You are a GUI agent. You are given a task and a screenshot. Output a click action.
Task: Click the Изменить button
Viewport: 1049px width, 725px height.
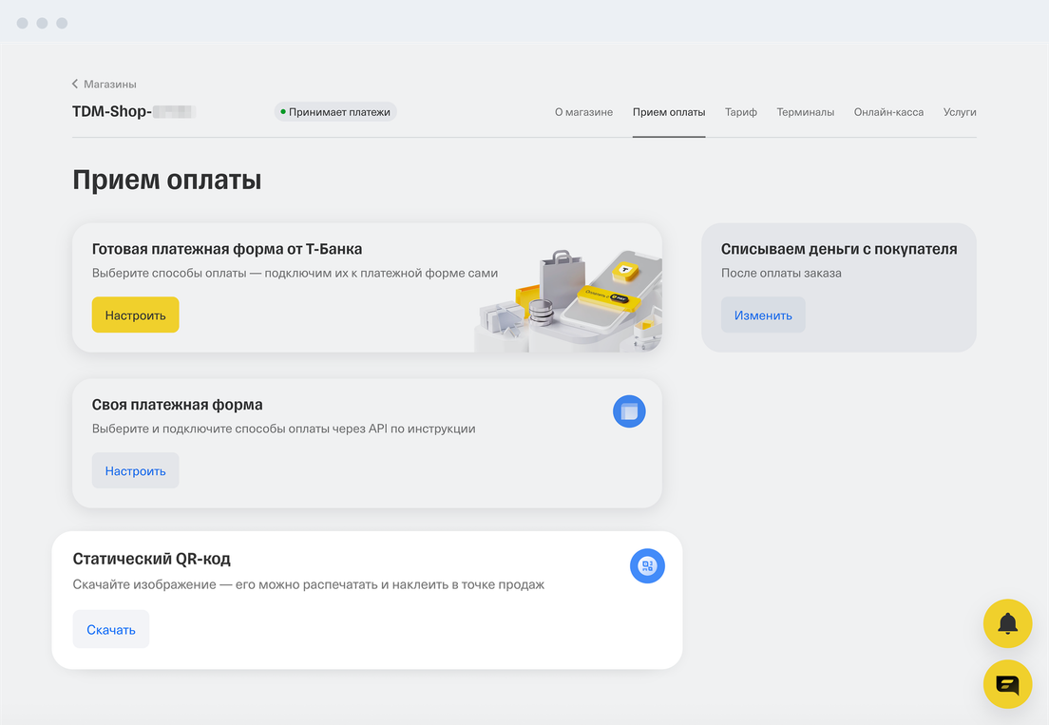(763, 315)
